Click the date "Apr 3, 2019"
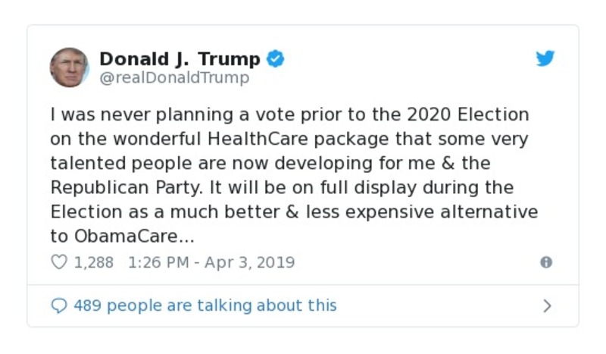This screenshot has height=354, width=606. click(x=249, y=262)
